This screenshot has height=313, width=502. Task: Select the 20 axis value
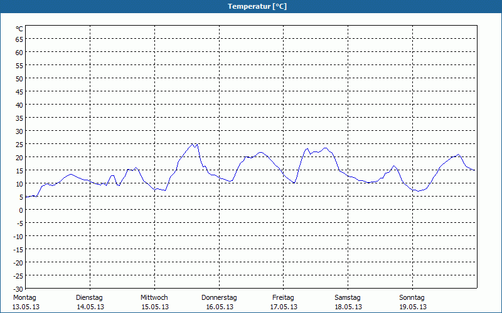(x=19, y=158)
